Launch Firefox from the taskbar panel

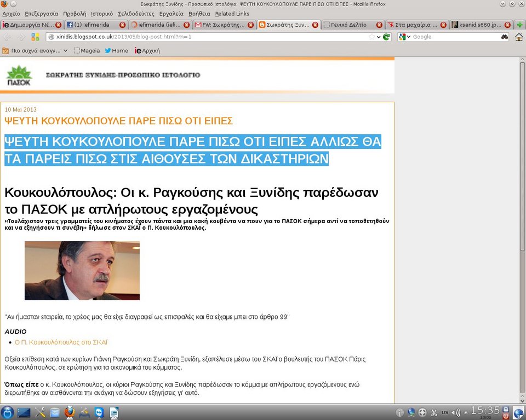pos(69,412)
